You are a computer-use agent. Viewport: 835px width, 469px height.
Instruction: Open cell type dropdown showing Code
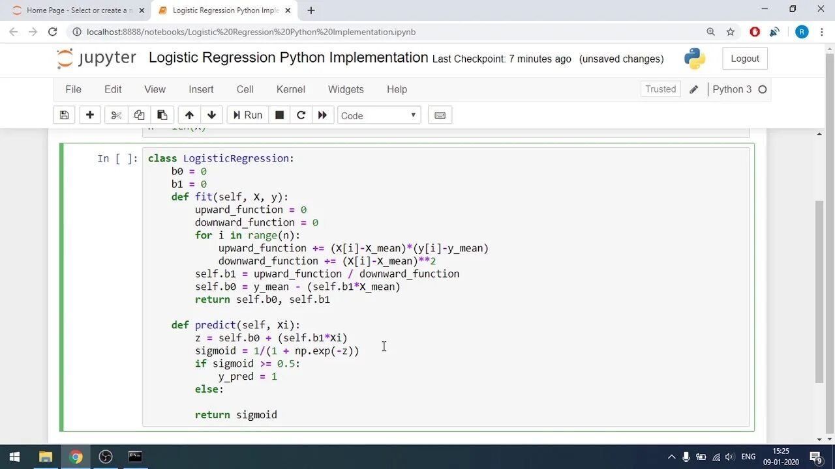click(x=379, y=115)
